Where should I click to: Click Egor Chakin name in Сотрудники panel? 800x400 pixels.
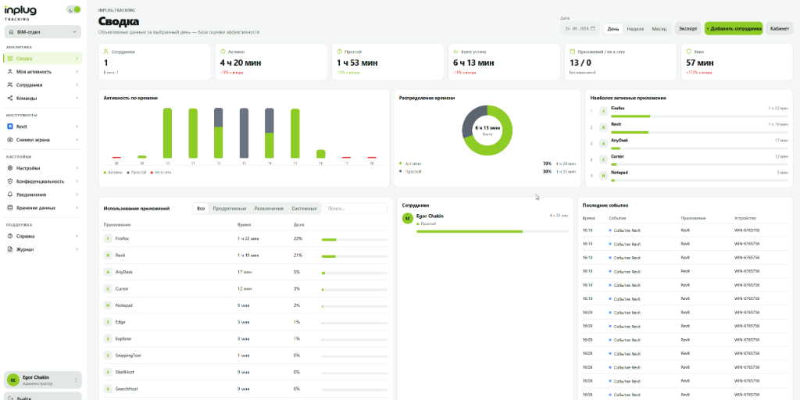(x=430, y=216)
